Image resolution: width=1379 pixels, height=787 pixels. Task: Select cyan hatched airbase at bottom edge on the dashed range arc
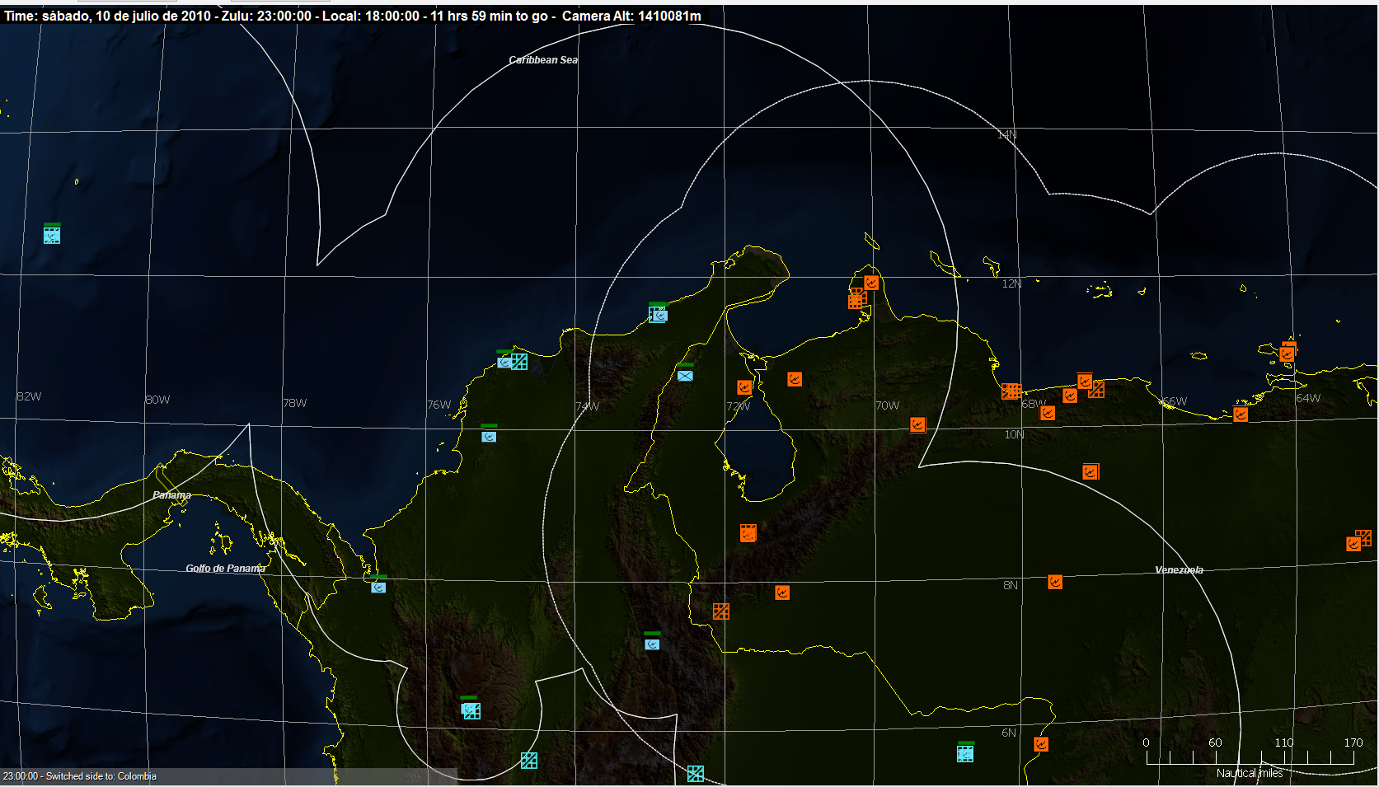696,773
